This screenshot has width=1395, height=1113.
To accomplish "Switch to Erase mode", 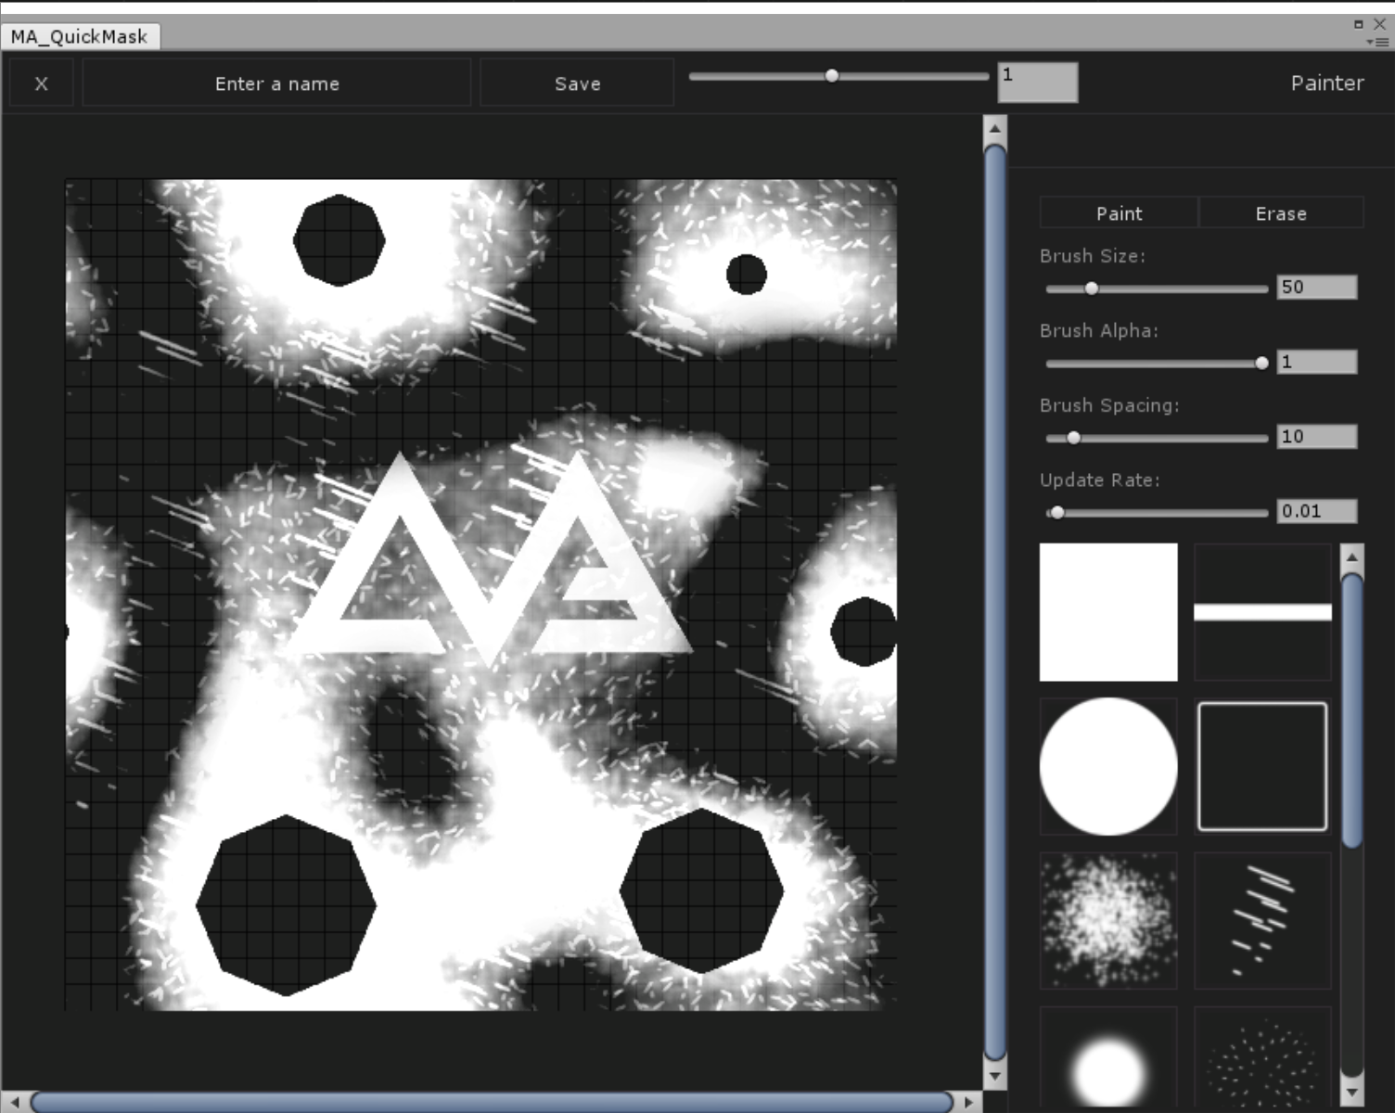I will (1281, 213).
